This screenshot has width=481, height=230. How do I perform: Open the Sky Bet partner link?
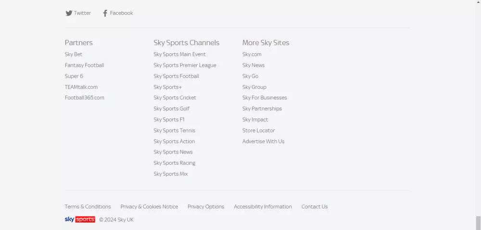(x=74, y=54)
